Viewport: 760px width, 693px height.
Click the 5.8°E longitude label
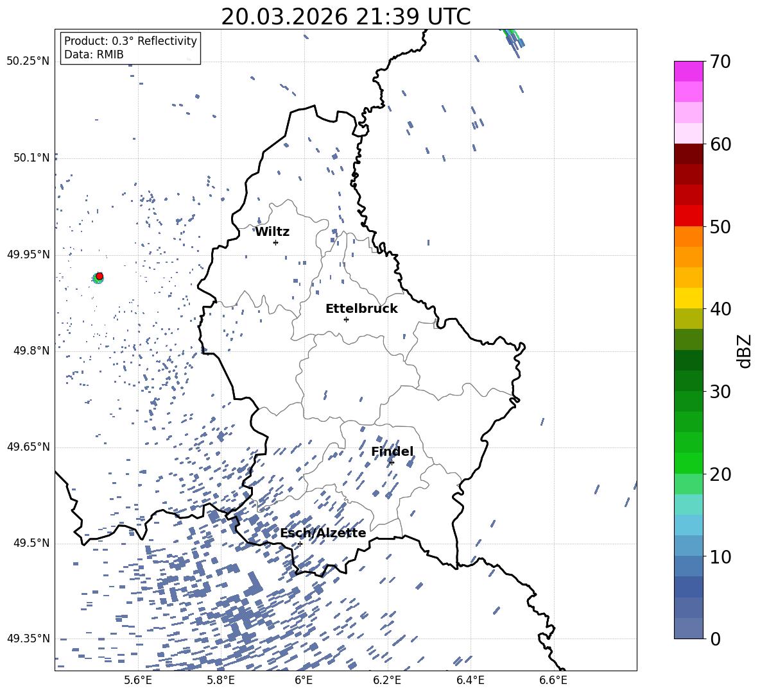pos(221,680)
